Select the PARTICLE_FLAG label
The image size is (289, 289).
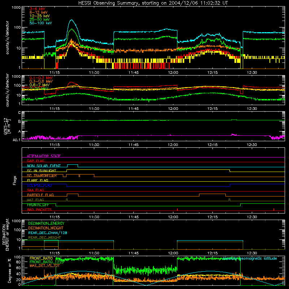click(x=40, y=195)
